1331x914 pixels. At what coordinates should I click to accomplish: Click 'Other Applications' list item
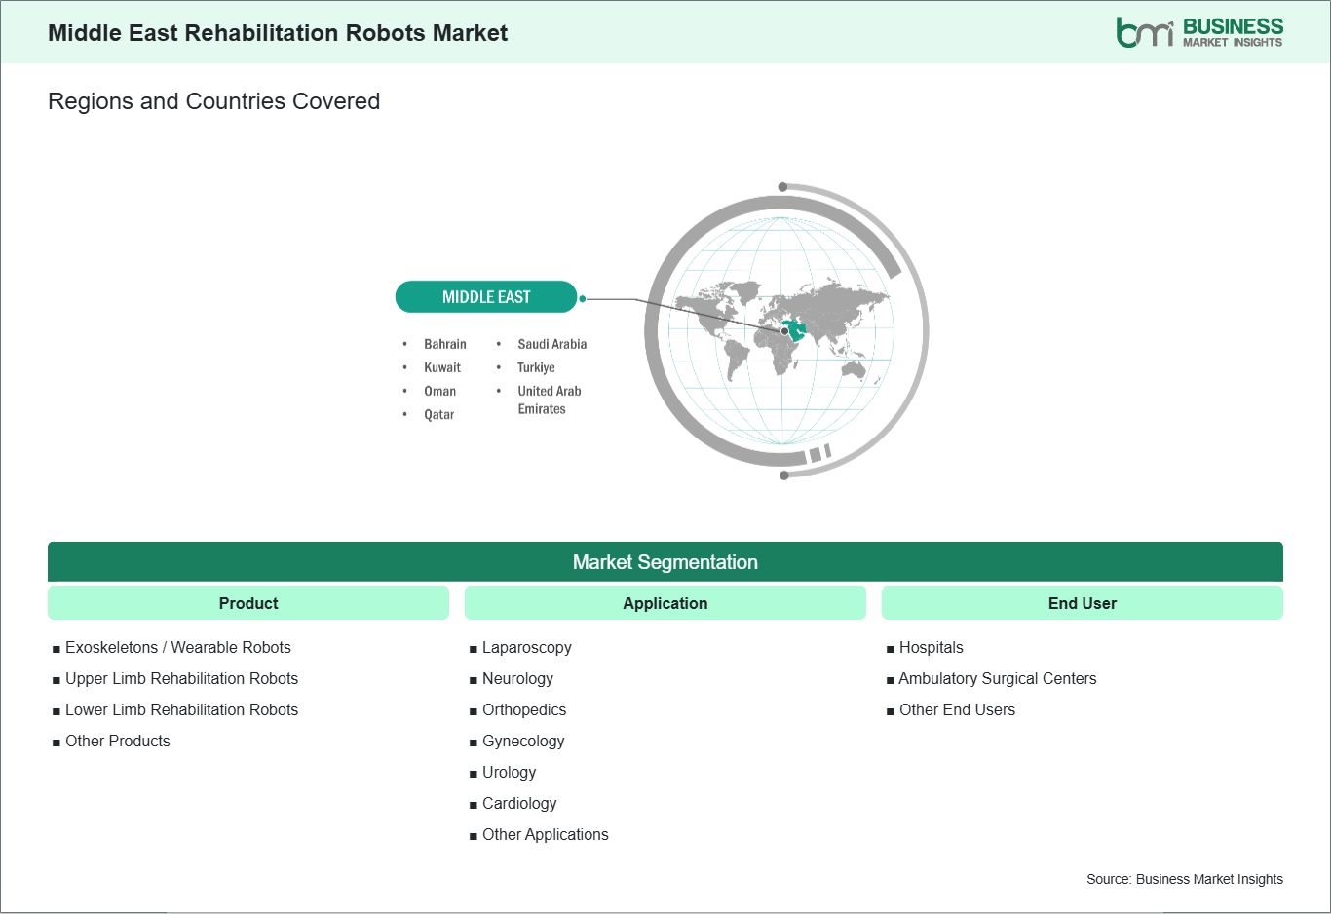click(x=546, y=834)
